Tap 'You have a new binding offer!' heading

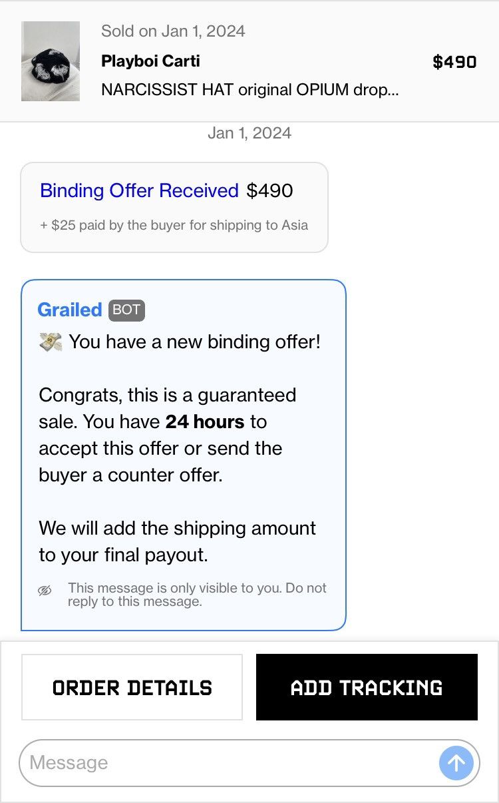tap(194, 342)
